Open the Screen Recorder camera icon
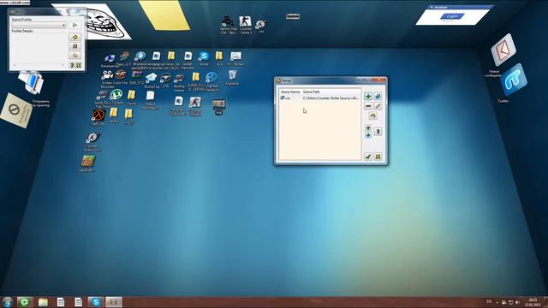Viewport: 548px width, 308px height. pos(107,79)
